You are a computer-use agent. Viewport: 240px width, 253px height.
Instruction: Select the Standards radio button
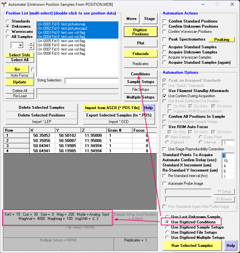pos(8,21)
